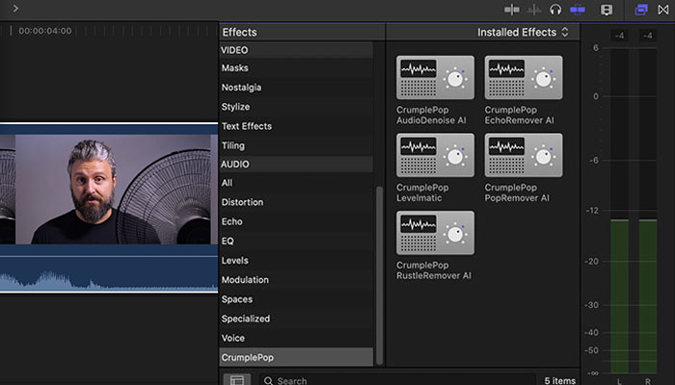Select the Echo audio category
The height and width of the screenshot is (385, 675).
(x=296, y=221)
